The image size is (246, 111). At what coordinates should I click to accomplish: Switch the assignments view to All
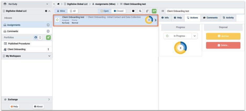point(73,11)
